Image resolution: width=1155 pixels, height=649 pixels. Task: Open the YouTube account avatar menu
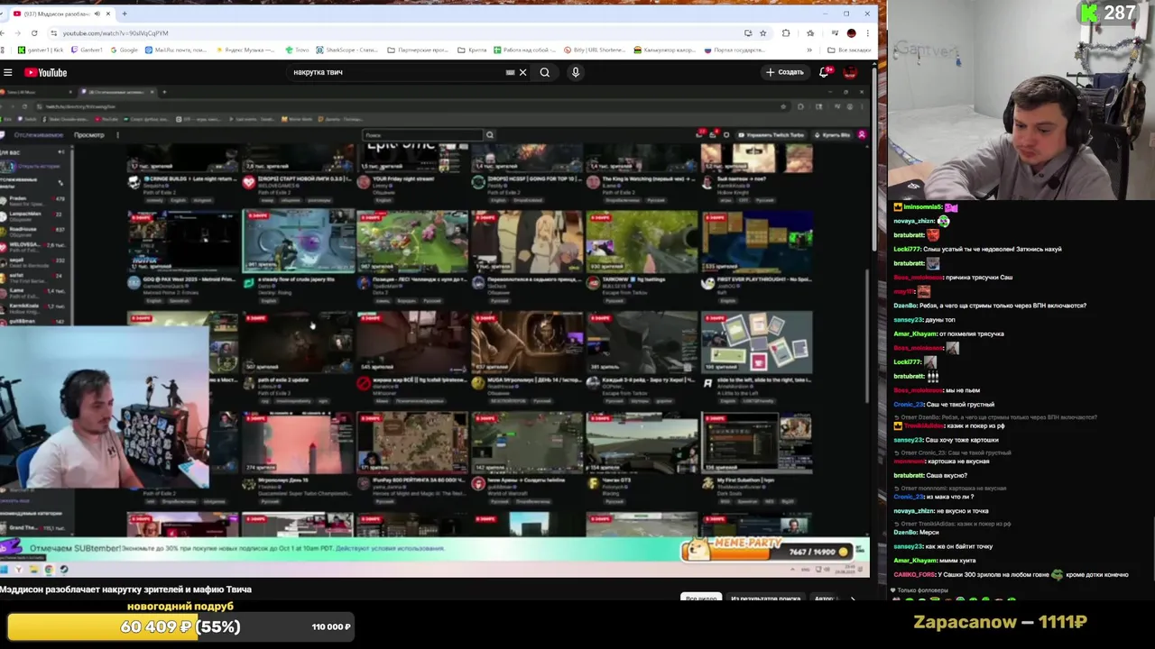click(850, 72)
